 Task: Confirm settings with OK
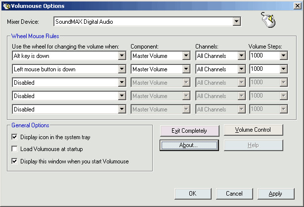[x=193, y=194]
